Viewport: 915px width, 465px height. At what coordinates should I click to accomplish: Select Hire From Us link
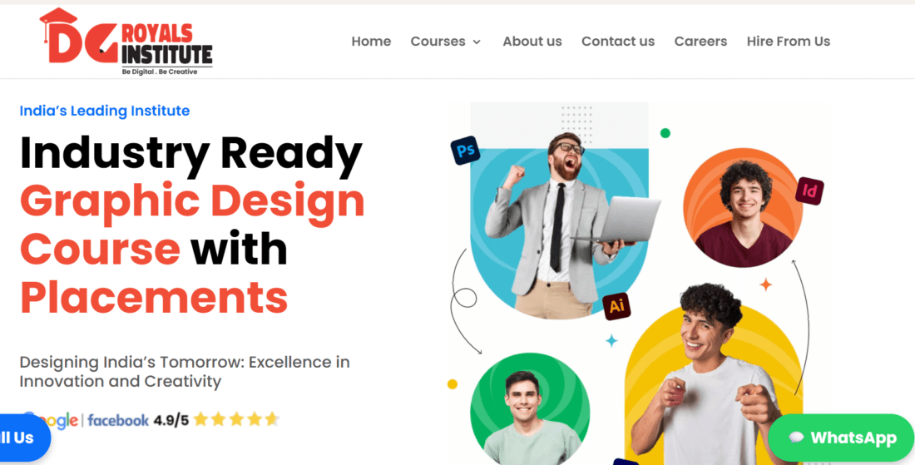(x=789, y=42)
